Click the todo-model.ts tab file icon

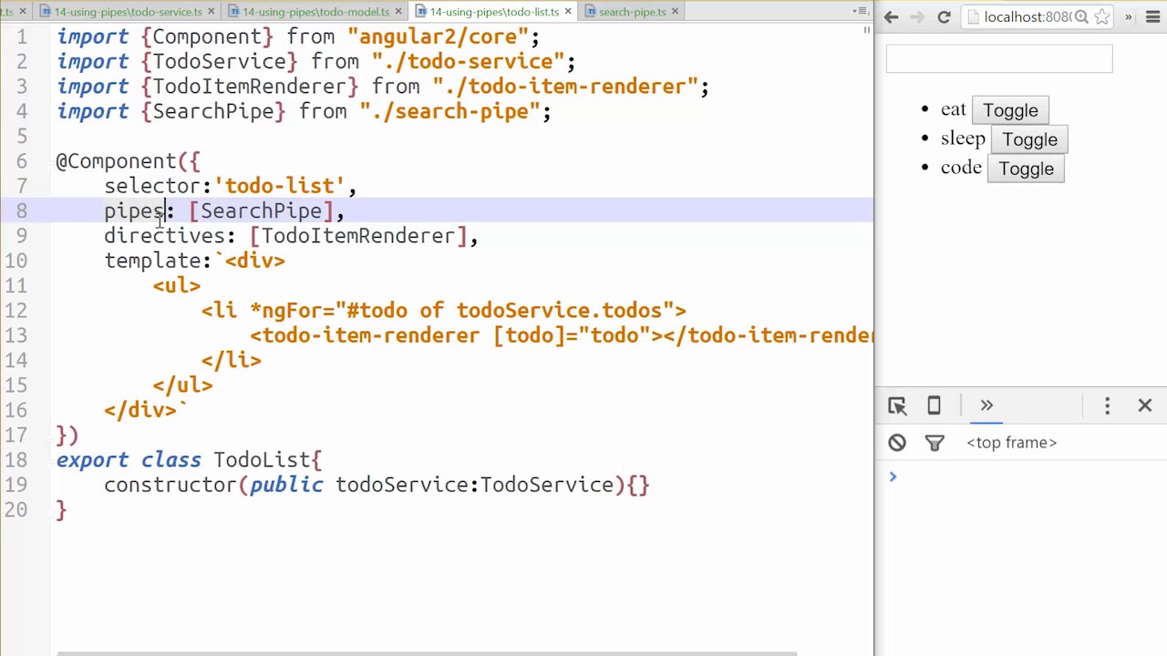234,12
